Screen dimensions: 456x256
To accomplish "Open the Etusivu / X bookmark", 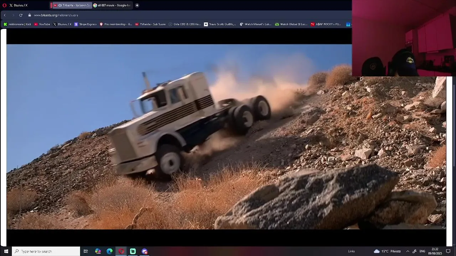I will (x=62, y=24).
